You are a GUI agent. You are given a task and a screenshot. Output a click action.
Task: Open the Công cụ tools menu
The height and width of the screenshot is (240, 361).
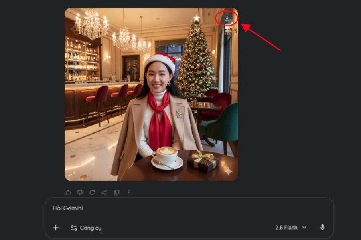86,228
